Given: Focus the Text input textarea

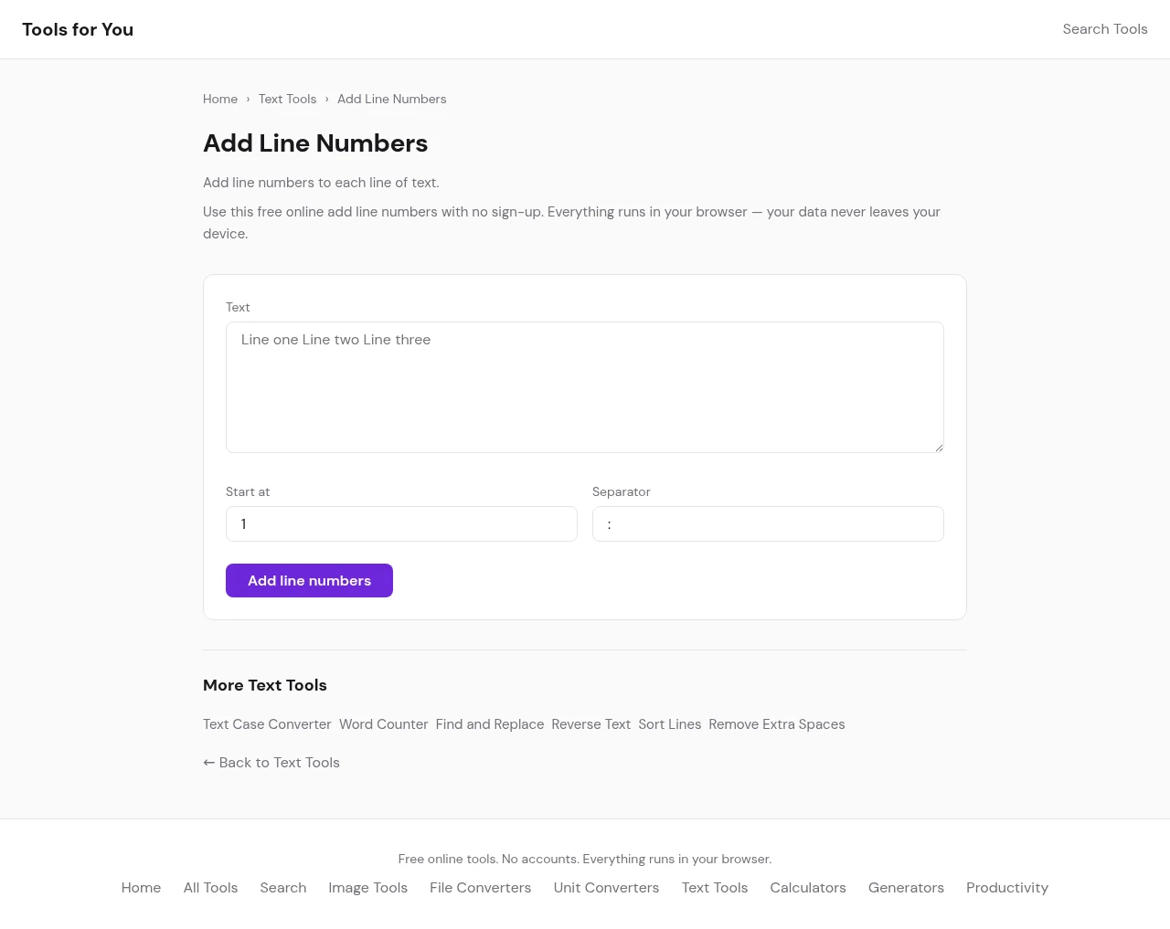Looking at the screenshot, I should (584, 386).
